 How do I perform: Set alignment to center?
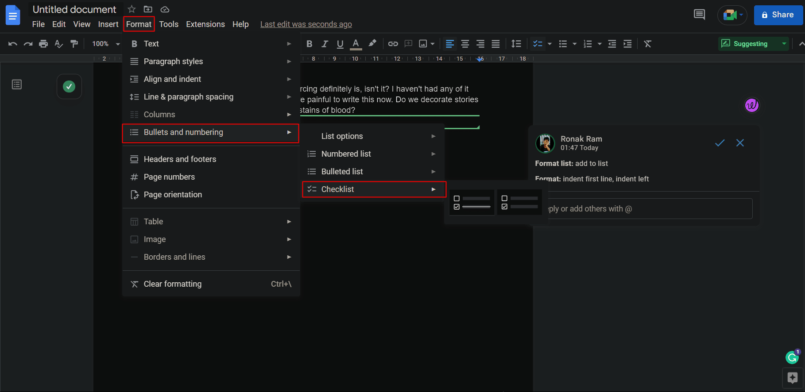465,44
